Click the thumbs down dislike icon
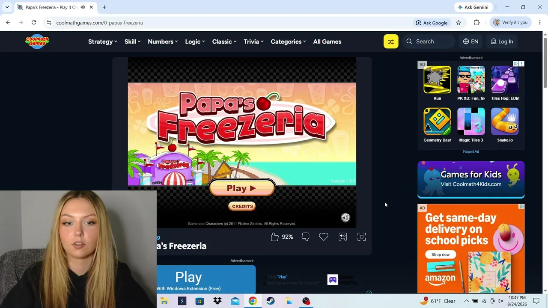Screen dimensions: 548x308 (x=305, y=237)
